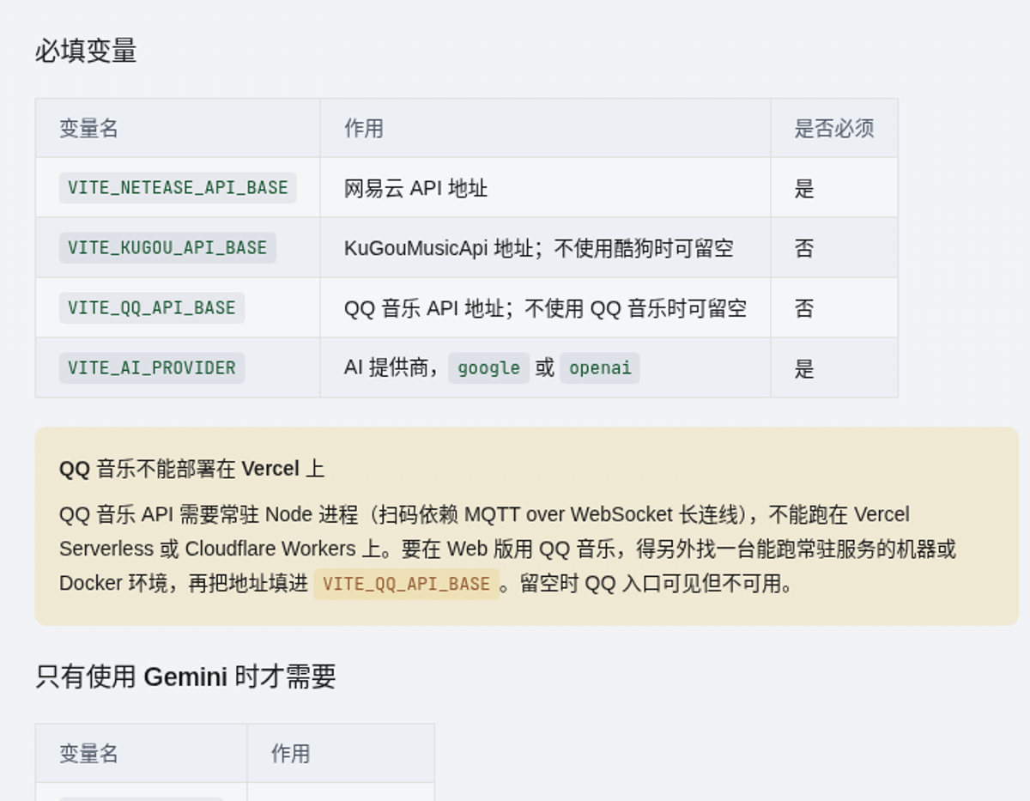
Task: Click 是 in the VITE_NETEASE_API_BASE row
Action: pyautogui.click(x=804, y=189)
